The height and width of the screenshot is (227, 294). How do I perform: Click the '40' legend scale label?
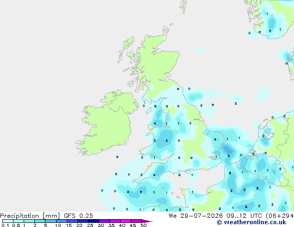coord(122,225)
